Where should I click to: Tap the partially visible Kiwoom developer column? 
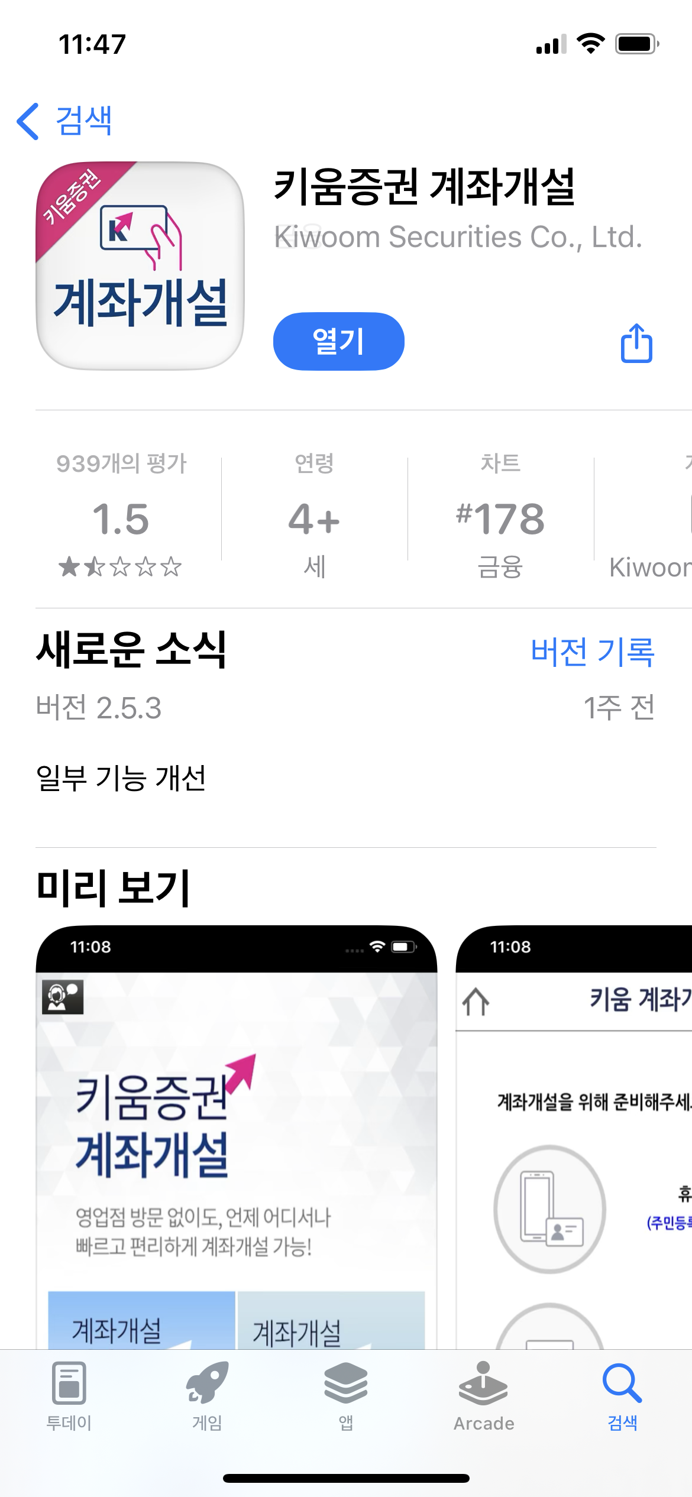[651, 513]
